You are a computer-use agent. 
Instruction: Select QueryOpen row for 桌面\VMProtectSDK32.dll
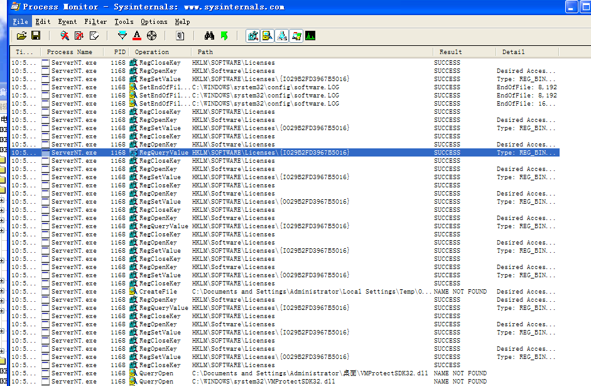point(285,373)
